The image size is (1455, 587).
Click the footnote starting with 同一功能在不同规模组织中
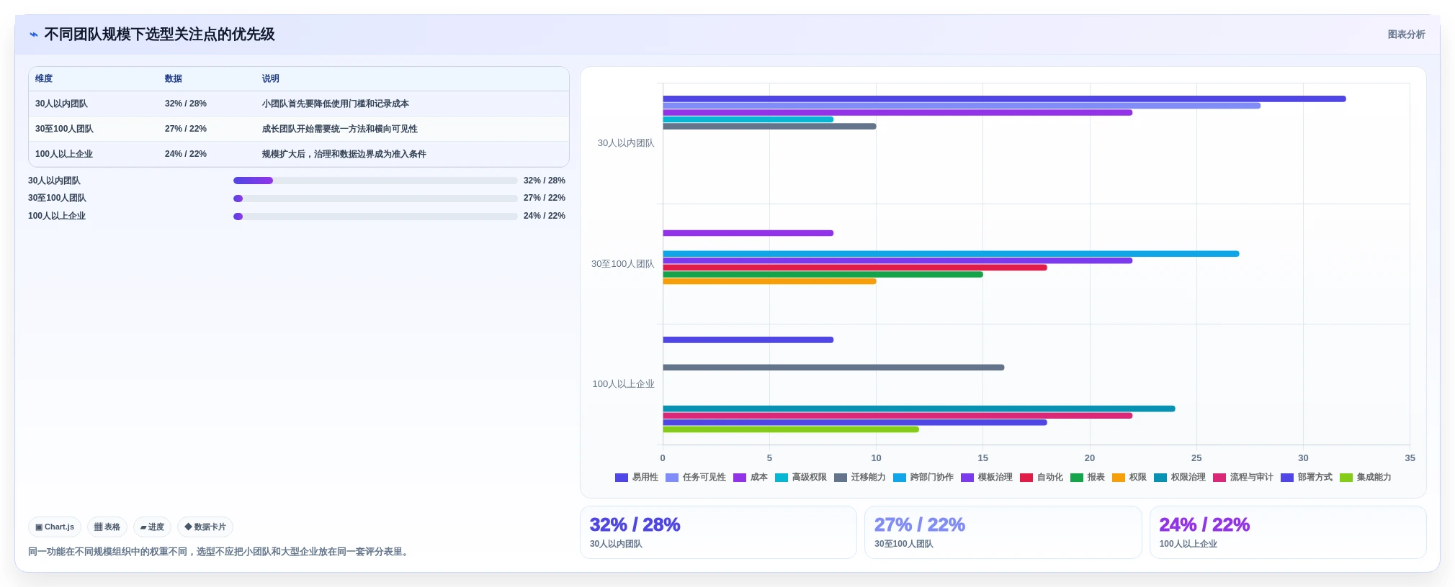click(220, 552)
